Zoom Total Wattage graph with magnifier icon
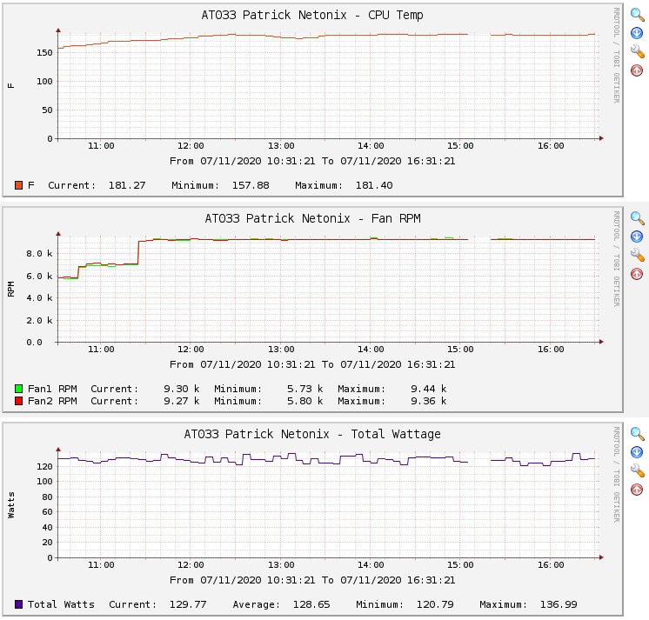Image resolution: width=649 pixels, height=620 pixels. click(x=637, y=433)
